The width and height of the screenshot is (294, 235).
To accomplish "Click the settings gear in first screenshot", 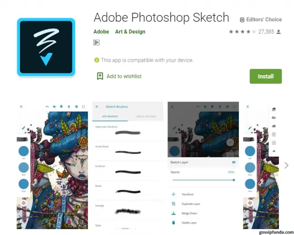I will click(x=76, y=107).
